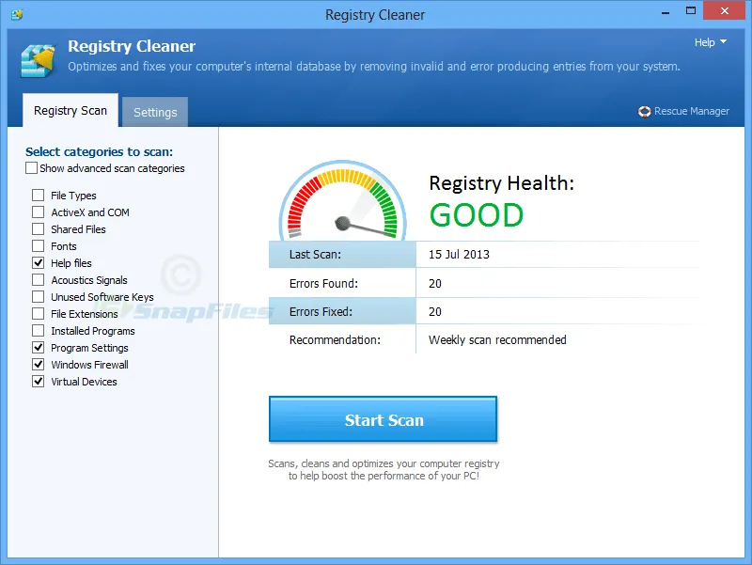The image size is (752, 565).
Task: Click the Errors Fixed value 20
Action: tap(435, 312)
